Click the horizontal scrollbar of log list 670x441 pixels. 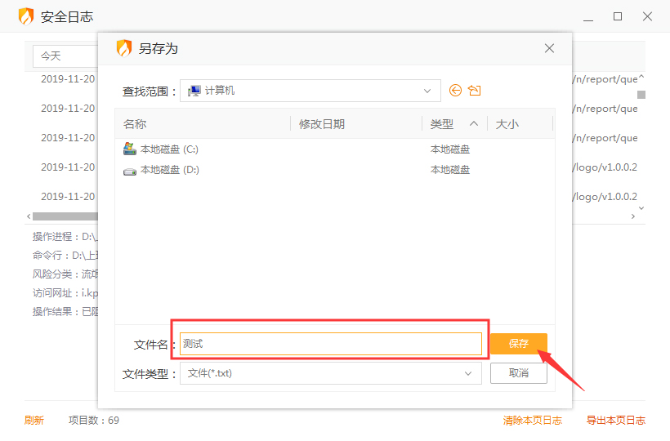tap(64, 216)
